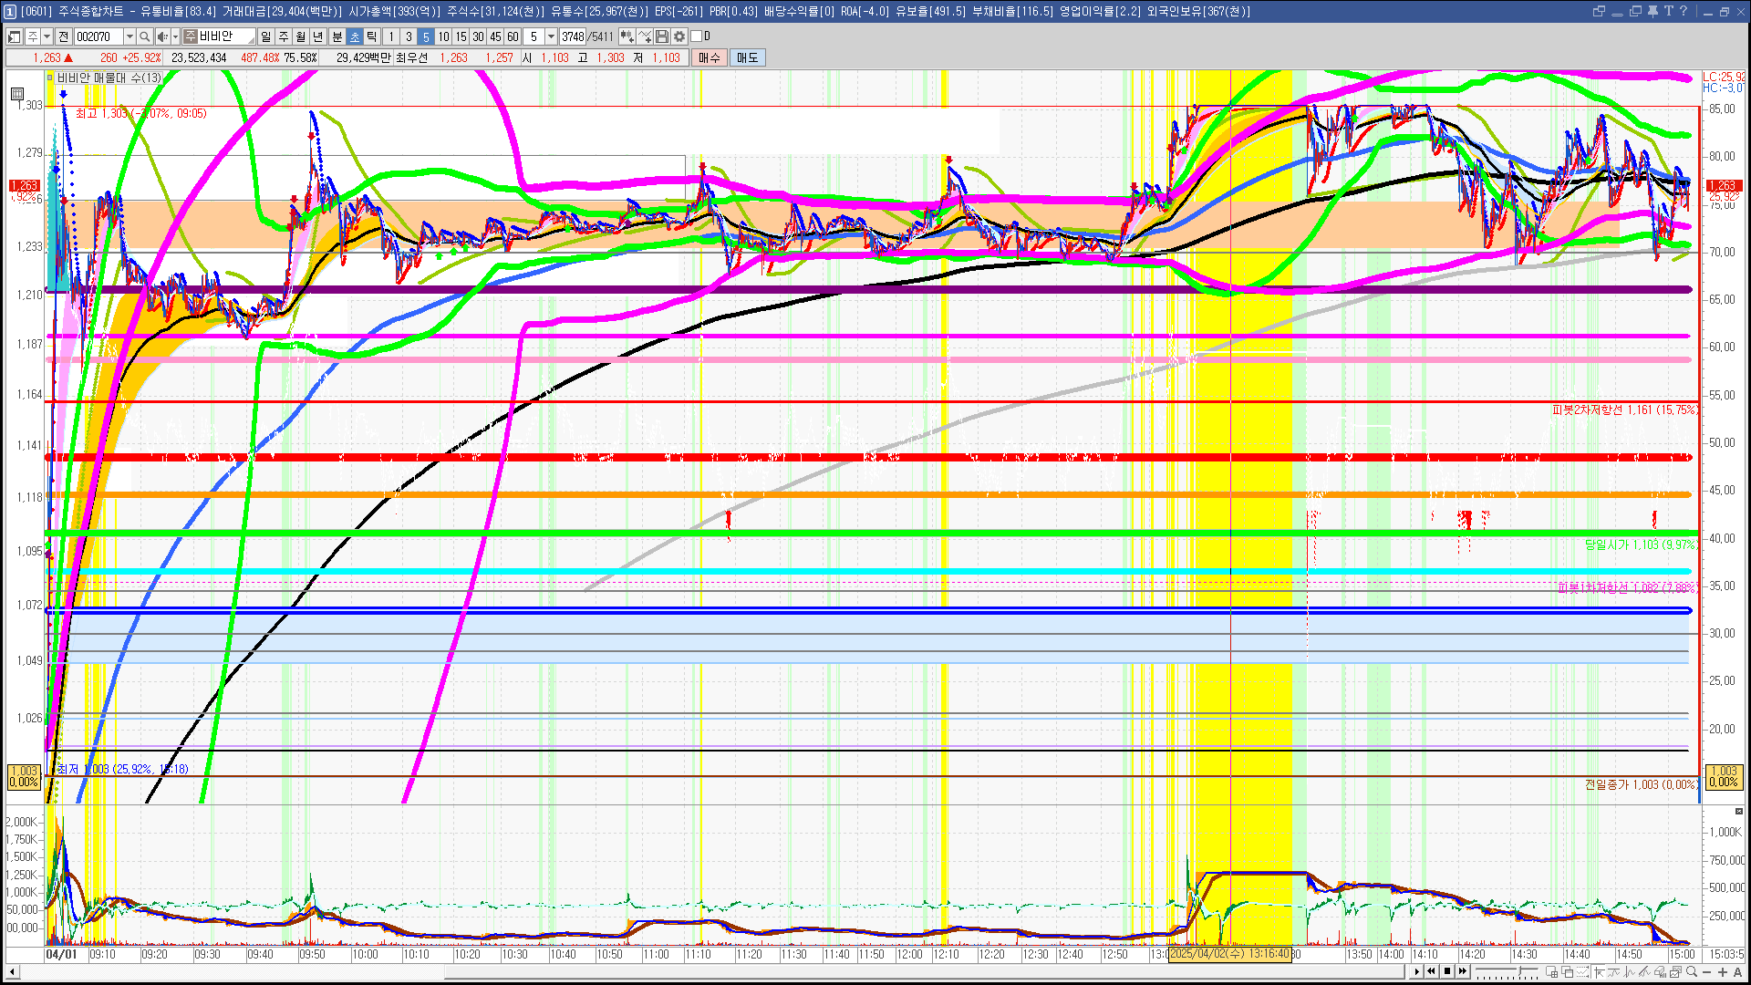Image resolution: width=1751 pixels, height=985 pixels.
Task: Toggle the D checkbox in toolbar
Action: coord(697,36)
